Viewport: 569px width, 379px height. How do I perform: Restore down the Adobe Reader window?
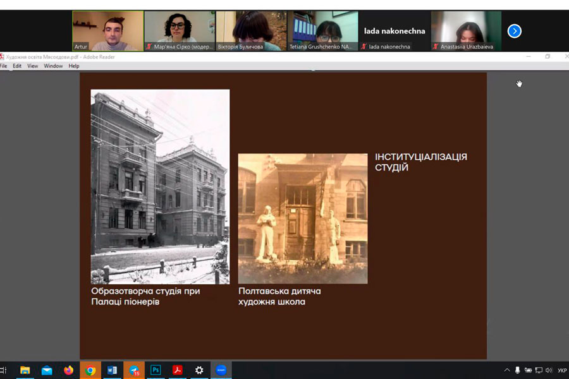coord(548,57)
